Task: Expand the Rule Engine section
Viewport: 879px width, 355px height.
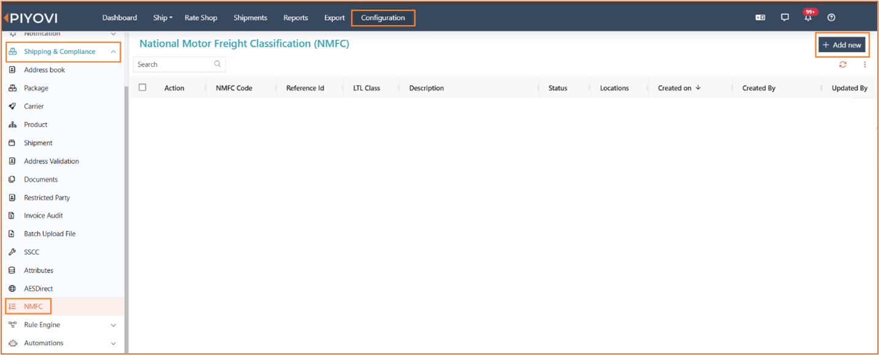Action: (113, 325)
